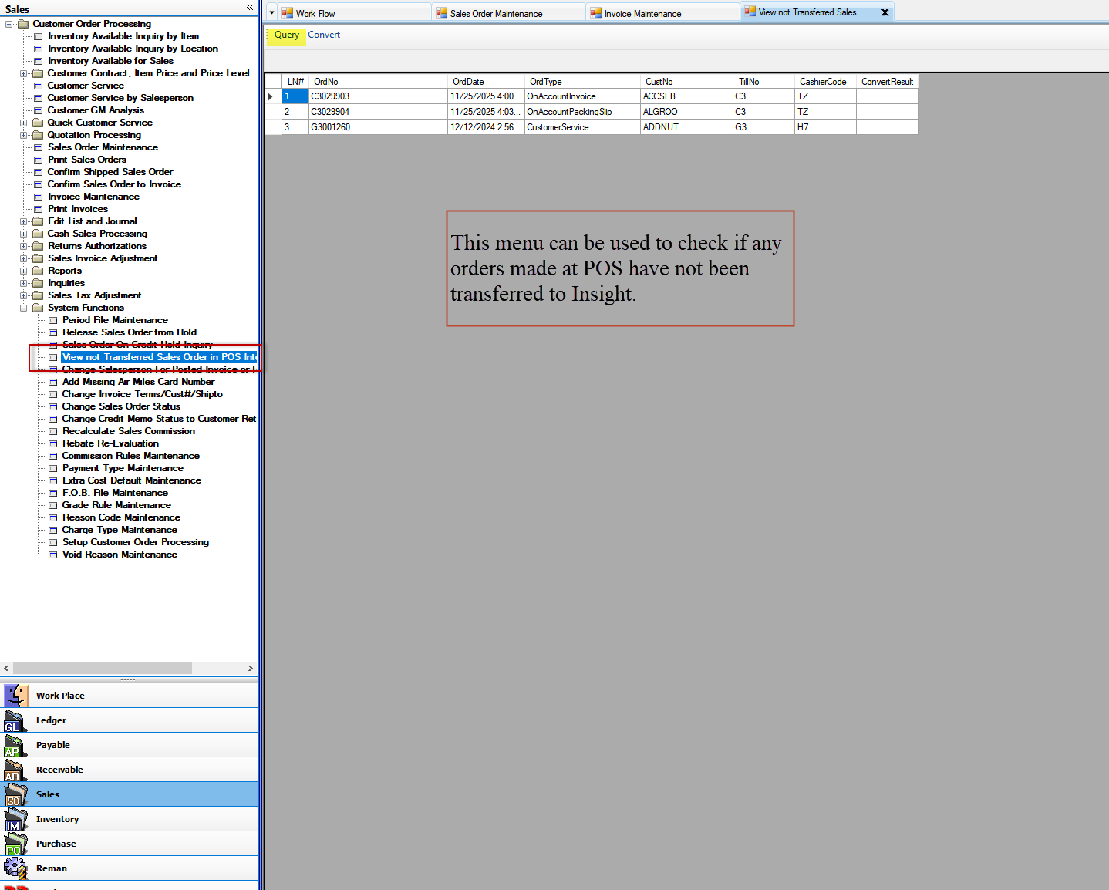This screenshot has height=890, width=1109.
Task: Switch to the Invoice Maintenance tab
Action: point(642,13)
